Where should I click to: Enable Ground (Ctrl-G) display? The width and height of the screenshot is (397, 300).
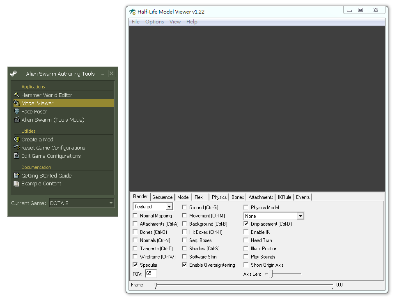click(x=185, y=207)
